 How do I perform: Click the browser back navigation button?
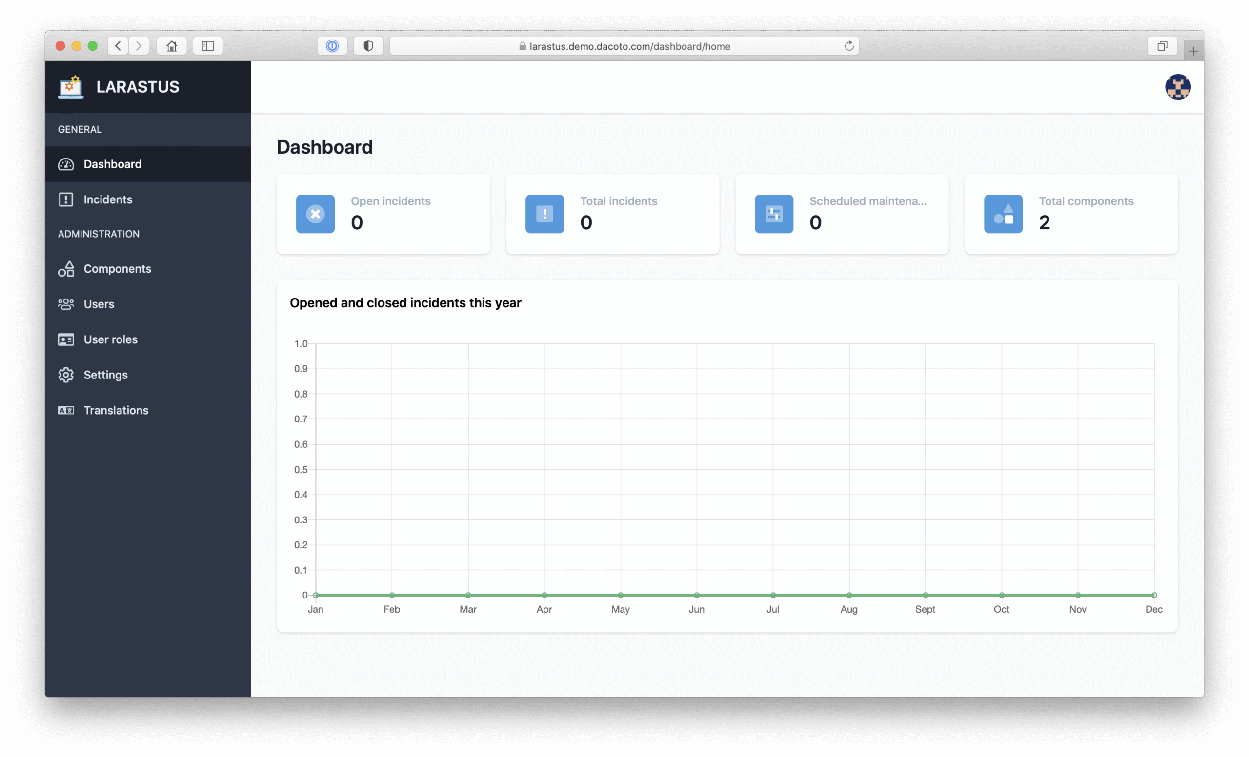click(x=118, y=45)
